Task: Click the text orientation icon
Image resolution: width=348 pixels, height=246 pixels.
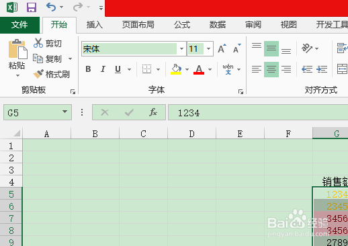Action: coord(307,48)
